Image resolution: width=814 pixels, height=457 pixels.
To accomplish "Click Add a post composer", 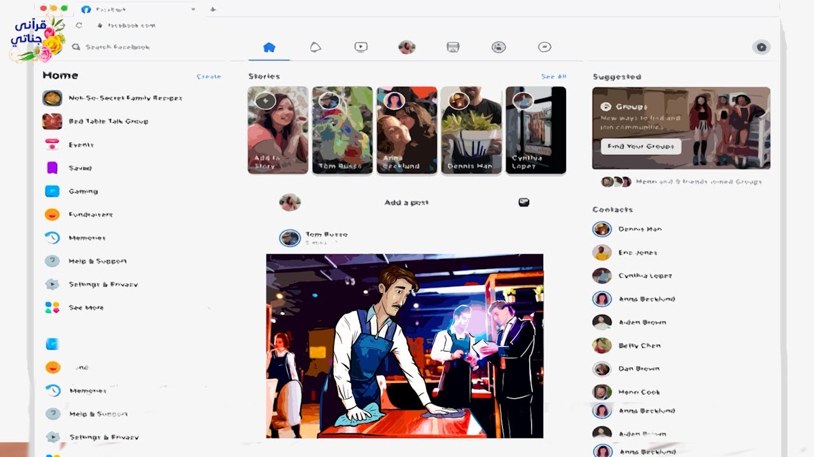I will pyautogui.click(x=406, y=202).
